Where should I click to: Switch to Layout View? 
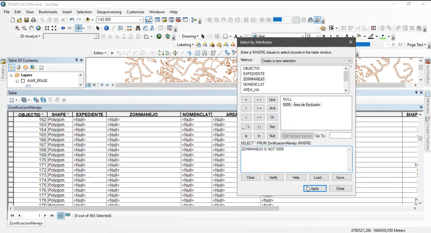coord(94,85)
